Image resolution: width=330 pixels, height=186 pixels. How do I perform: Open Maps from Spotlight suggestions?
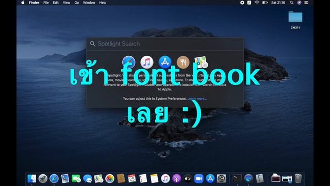tap(201, 62)
